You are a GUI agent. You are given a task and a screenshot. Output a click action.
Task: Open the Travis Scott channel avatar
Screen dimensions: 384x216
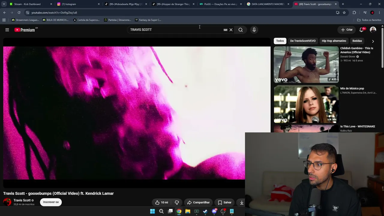coord(7,202)
